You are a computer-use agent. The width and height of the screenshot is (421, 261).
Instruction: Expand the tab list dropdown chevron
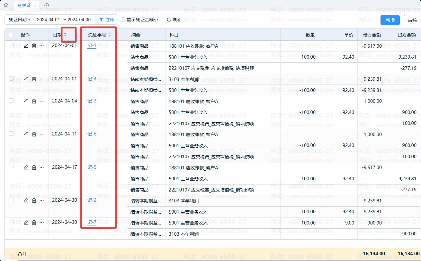[x=47, y=5]
